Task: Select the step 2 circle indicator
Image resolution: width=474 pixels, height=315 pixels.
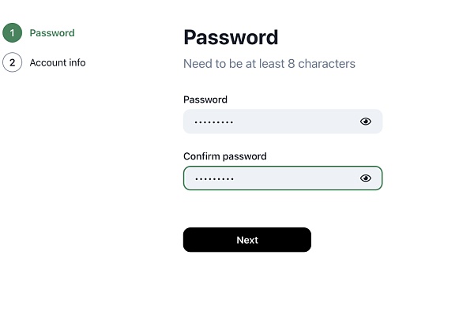Action: tap(12, 62)
